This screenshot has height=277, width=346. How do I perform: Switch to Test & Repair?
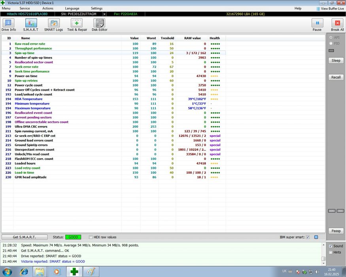[x=77, y=25]
